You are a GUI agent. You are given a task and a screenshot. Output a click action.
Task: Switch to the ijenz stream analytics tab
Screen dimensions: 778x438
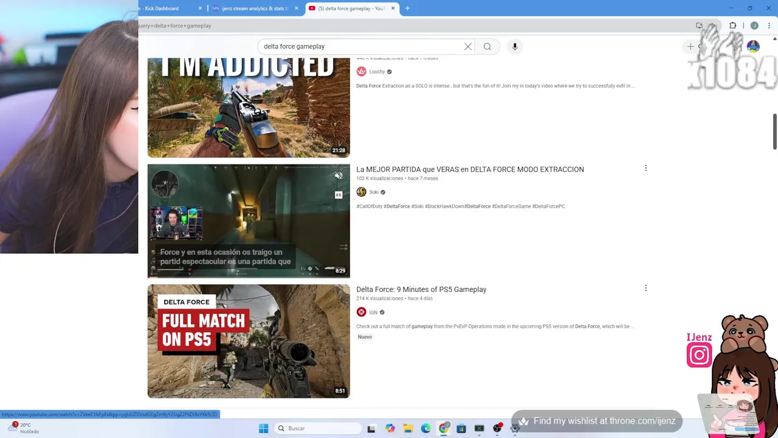(255, 9)
